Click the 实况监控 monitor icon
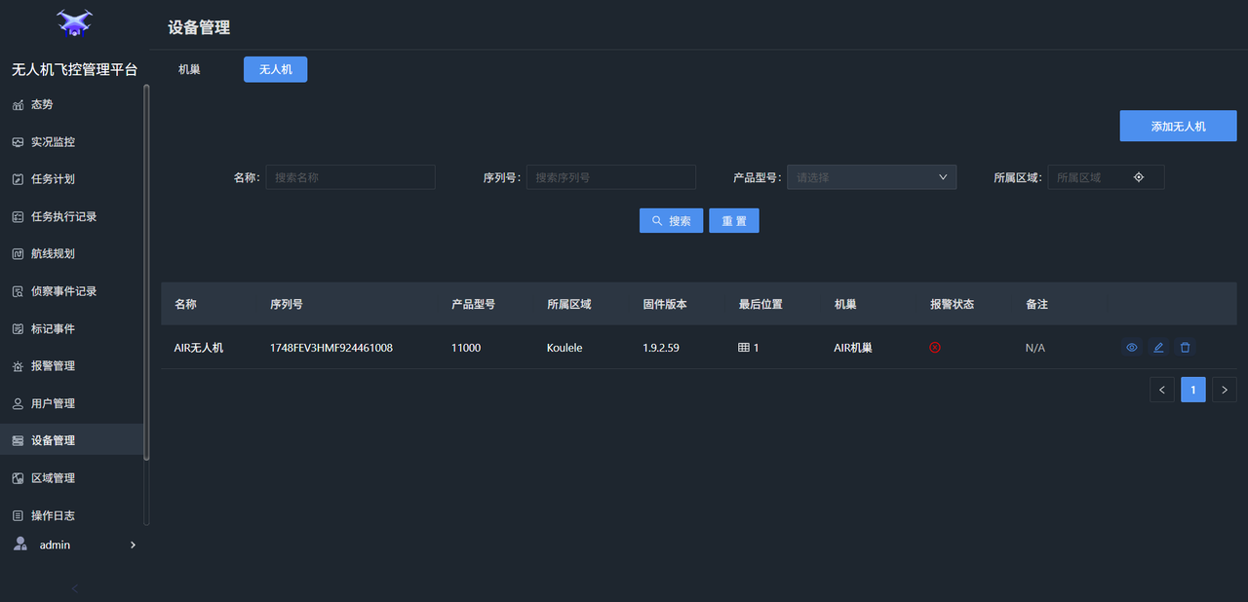The image size is (1248, 602). click(x=18, y=142)
